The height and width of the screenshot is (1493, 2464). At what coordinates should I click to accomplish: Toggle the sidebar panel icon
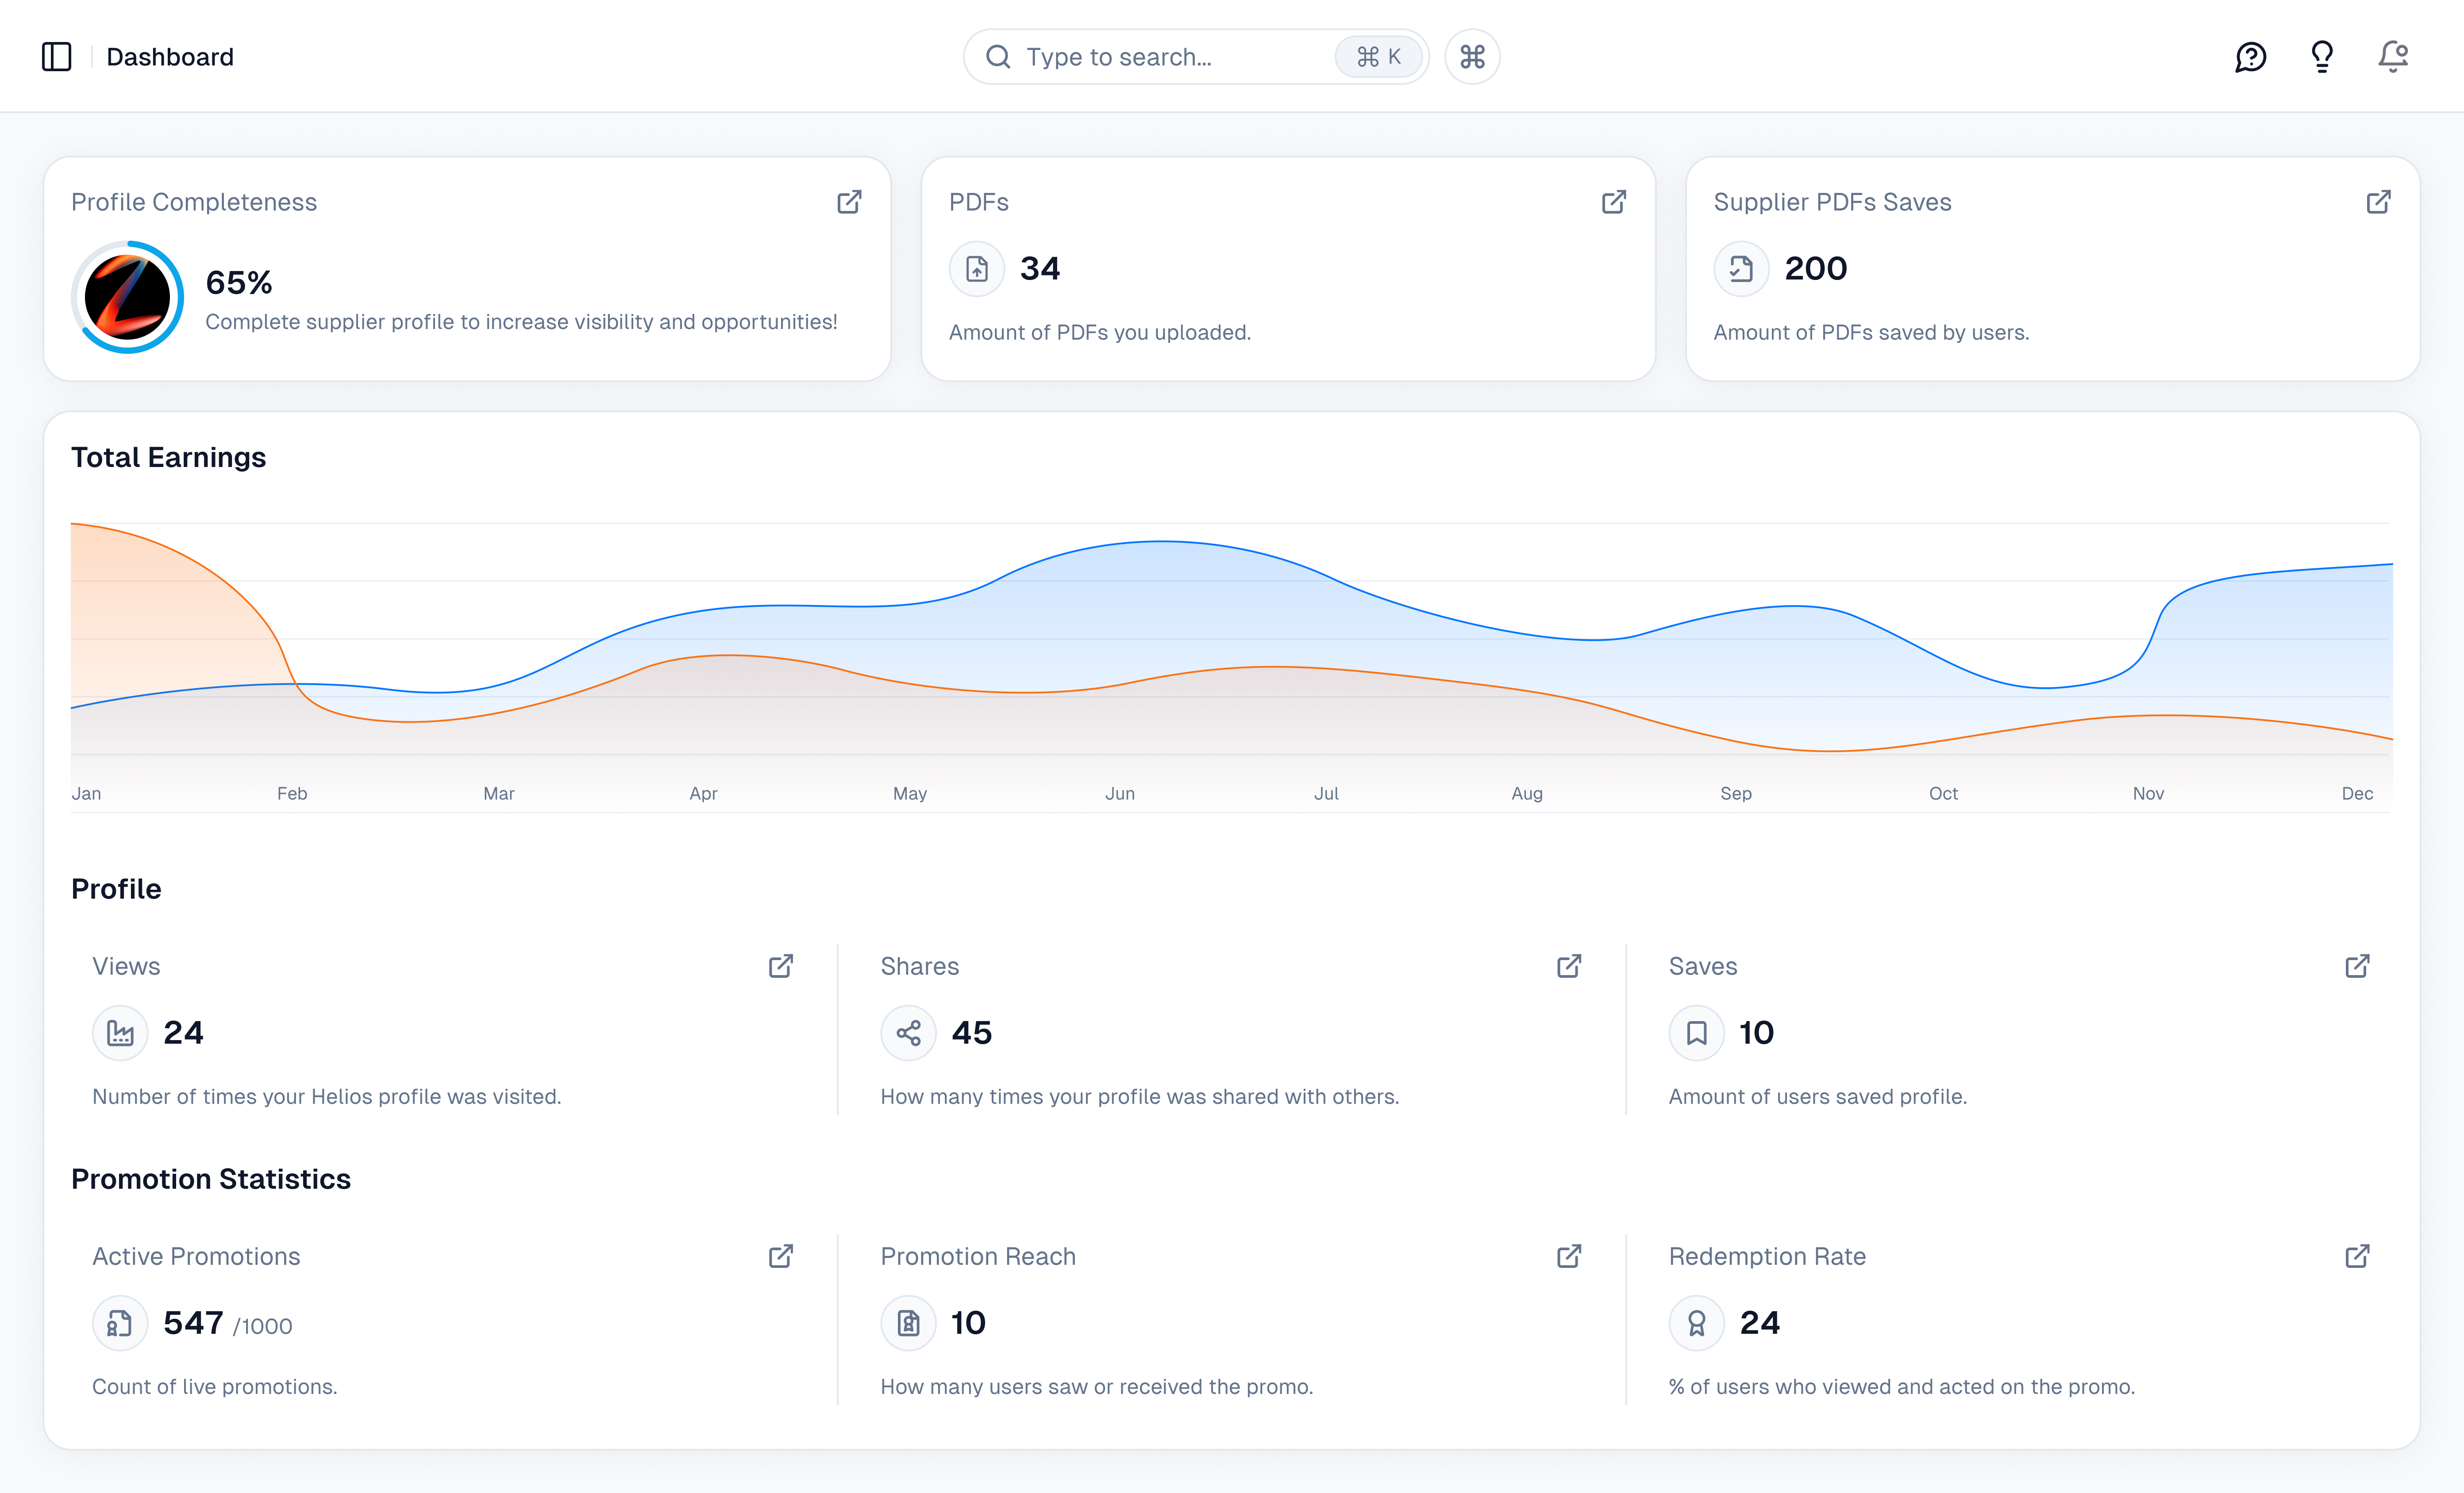click(x=57, y=57)
